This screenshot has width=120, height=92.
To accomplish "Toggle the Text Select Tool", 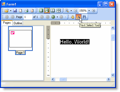I will tap(78, 17).
